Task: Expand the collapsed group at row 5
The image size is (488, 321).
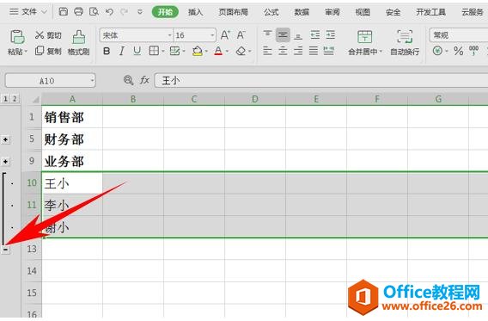Action: [6, 139]
